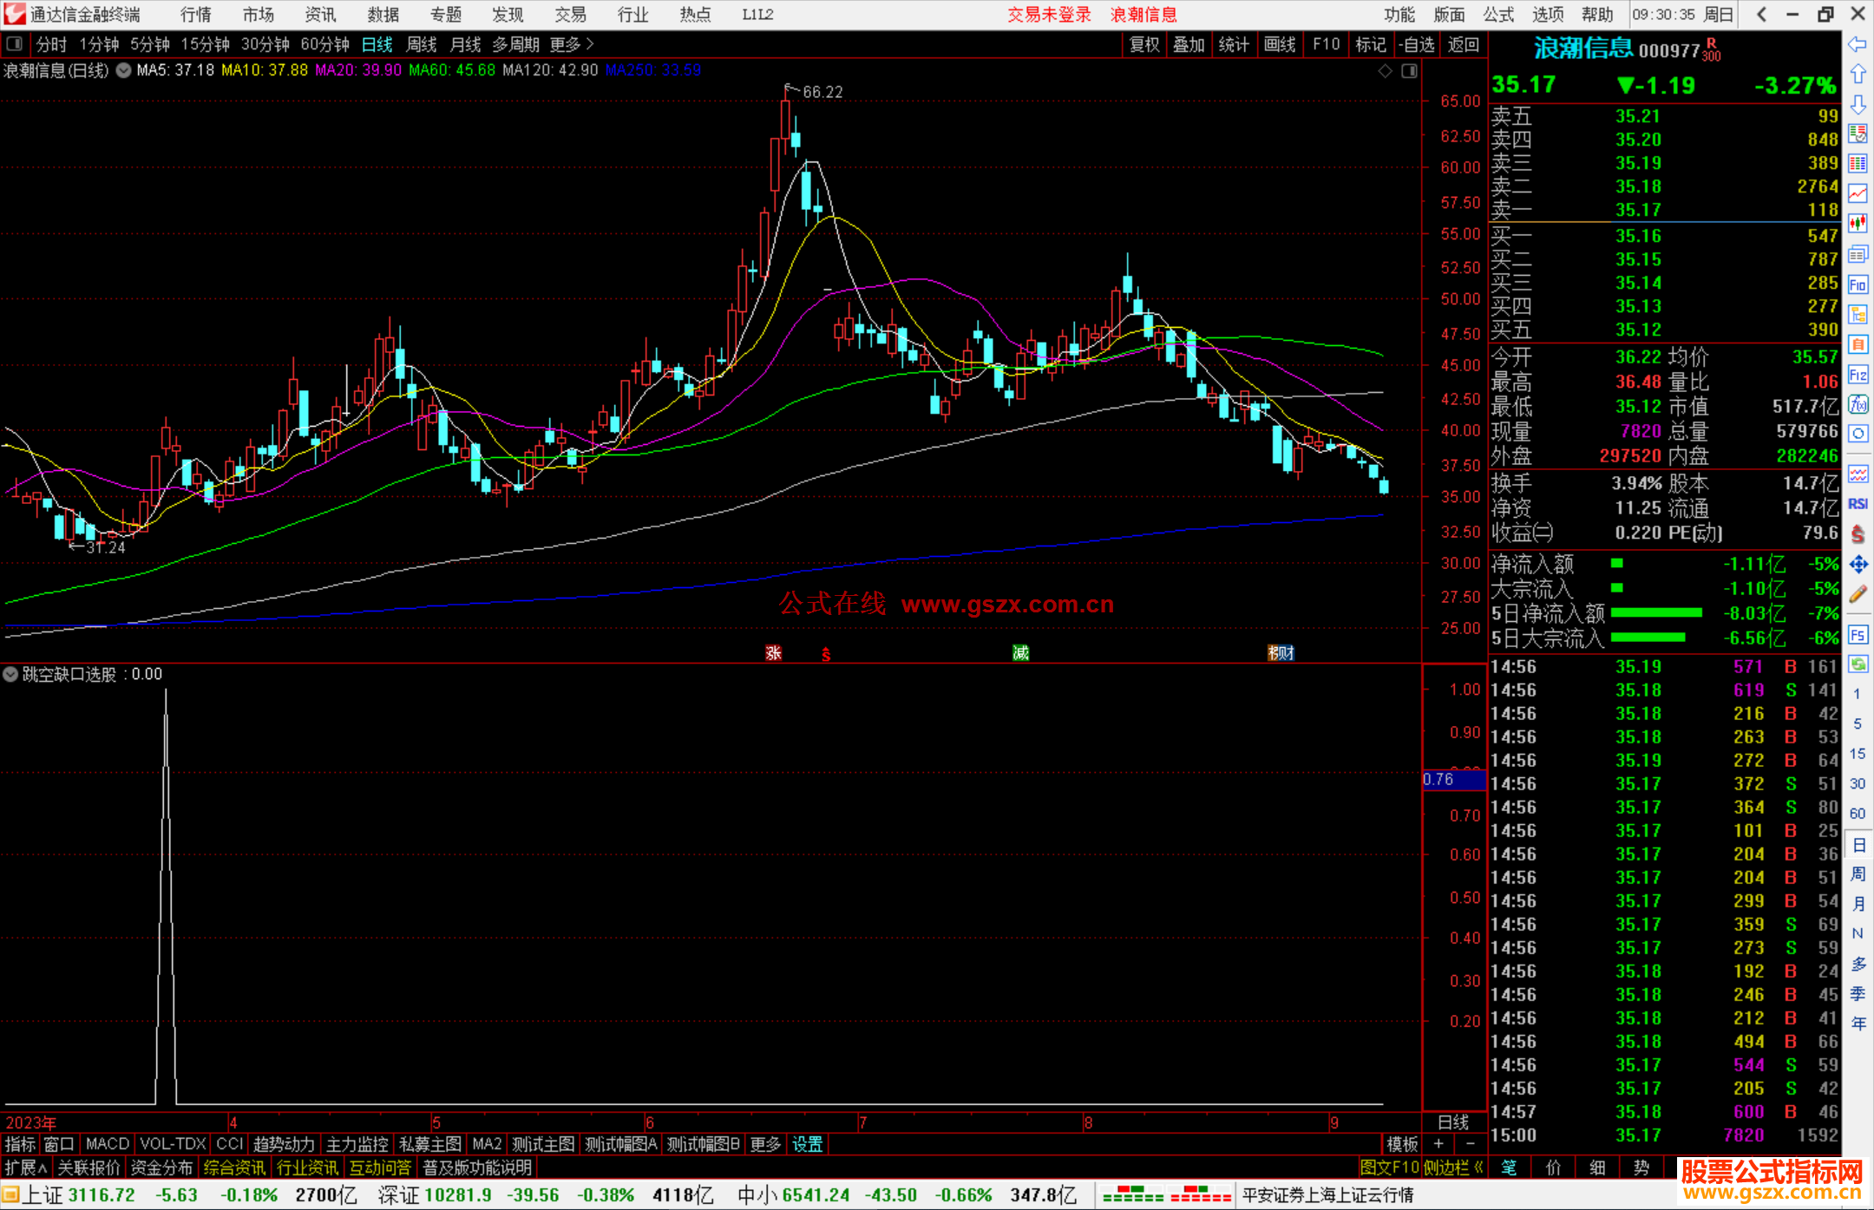Click the F10 info icon in right sidebar
Image resolution: width=1874 pixels, height=1210 pixels.
(1858, 285)
